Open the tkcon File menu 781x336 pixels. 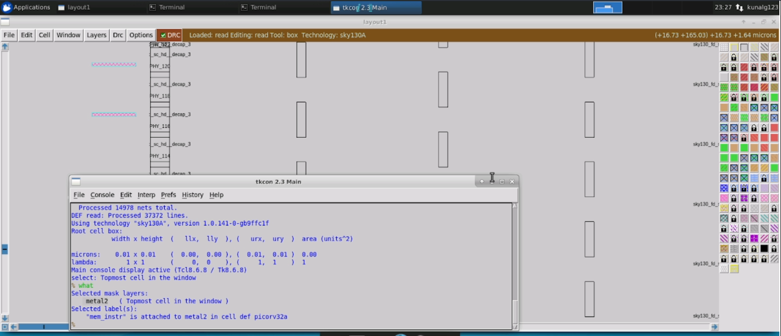point(79,195)
